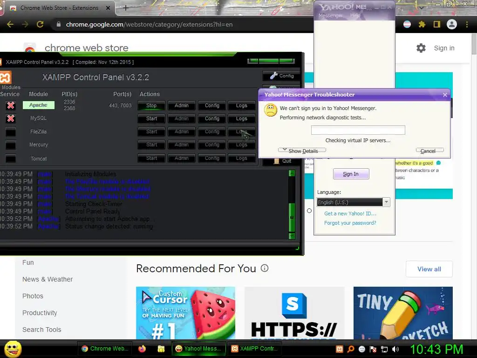Viewport: 477px width, 358px height.
Task: Open the Chrome three-dot menu
Action: coord(467,24)
